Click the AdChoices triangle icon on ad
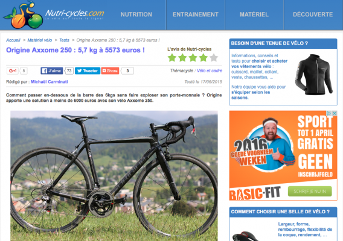 point(329,113)
